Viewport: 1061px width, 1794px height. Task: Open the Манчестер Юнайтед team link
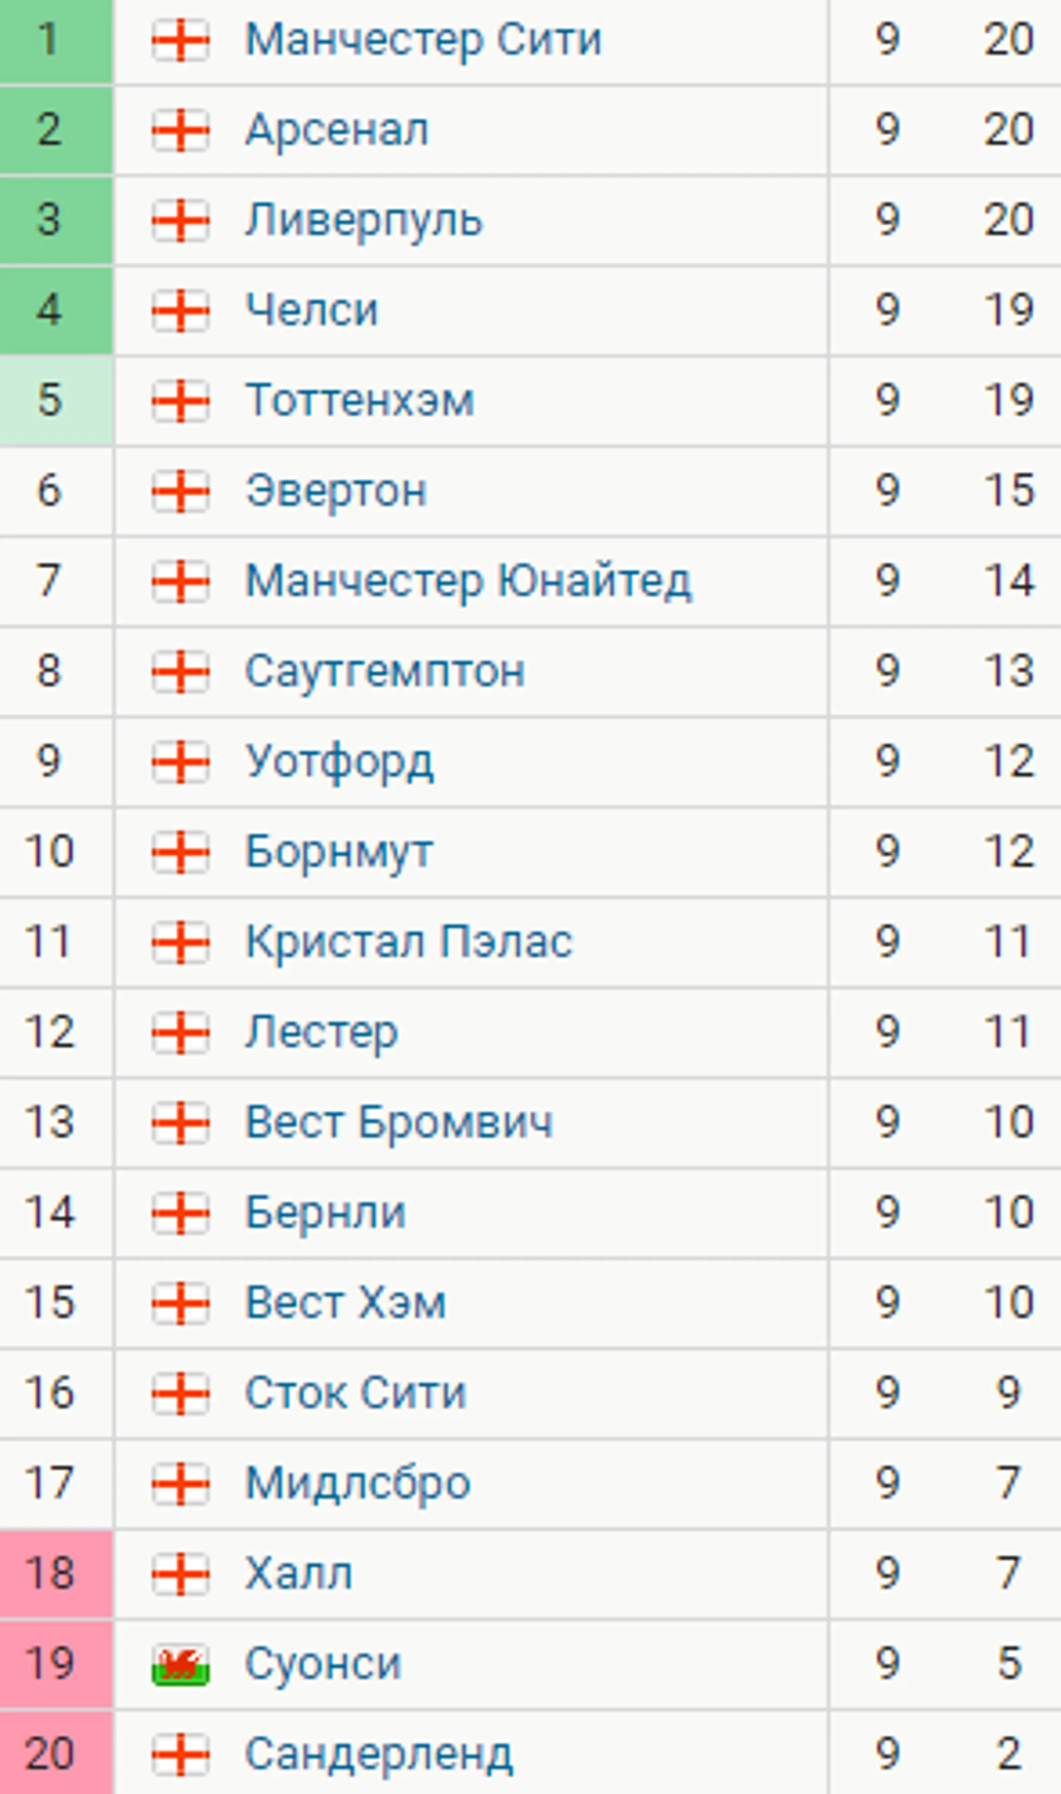coord(469,582)
